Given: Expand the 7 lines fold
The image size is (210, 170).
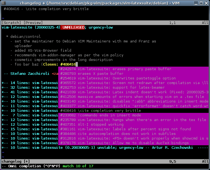Looking at the screenshot, I should pyautogui.click(x=30, y=115).
